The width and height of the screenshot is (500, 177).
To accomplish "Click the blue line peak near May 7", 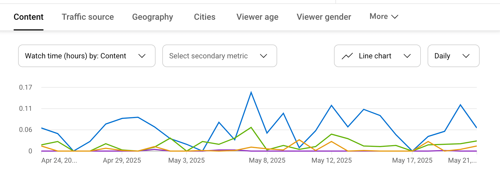I will click(251, 92).
